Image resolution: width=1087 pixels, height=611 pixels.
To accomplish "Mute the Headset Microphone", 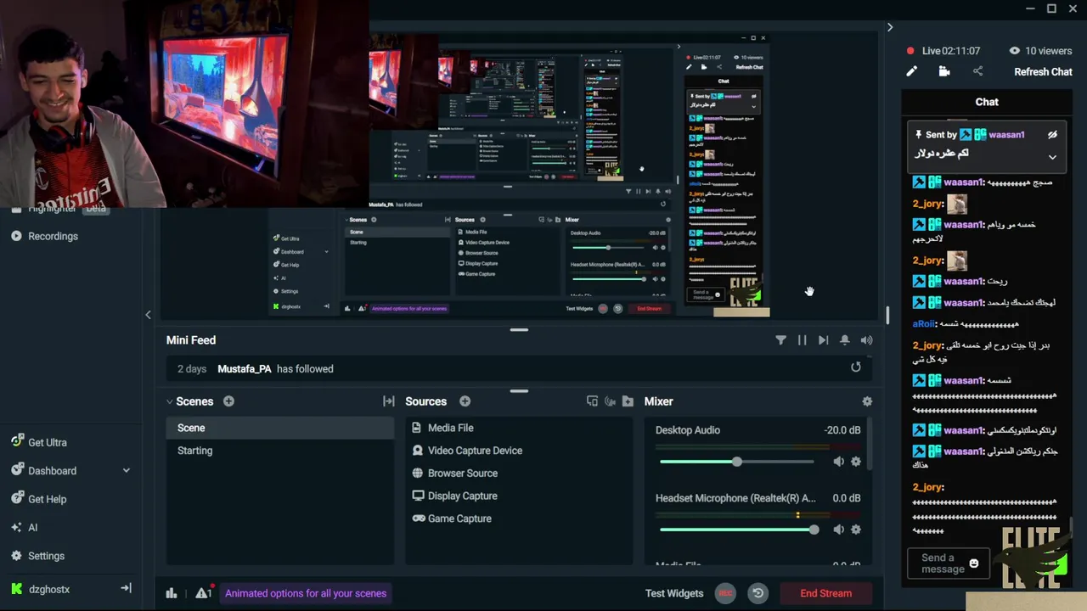I will (838, 530).
